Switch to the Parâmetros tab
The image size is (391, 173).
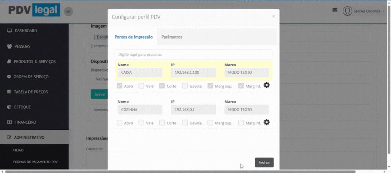172,37
